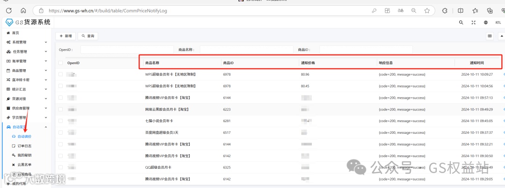Open the table column settings grid icon

(x=490, y=36)
